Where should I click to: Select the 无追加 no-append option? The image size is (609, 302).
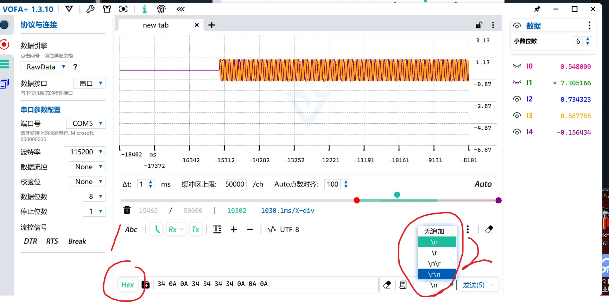437,231
